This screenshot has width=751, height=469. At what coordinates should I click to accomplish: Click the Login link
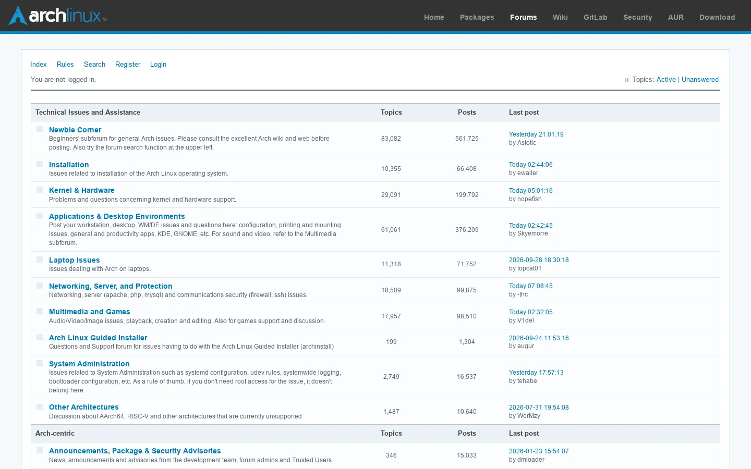(158, 64)
